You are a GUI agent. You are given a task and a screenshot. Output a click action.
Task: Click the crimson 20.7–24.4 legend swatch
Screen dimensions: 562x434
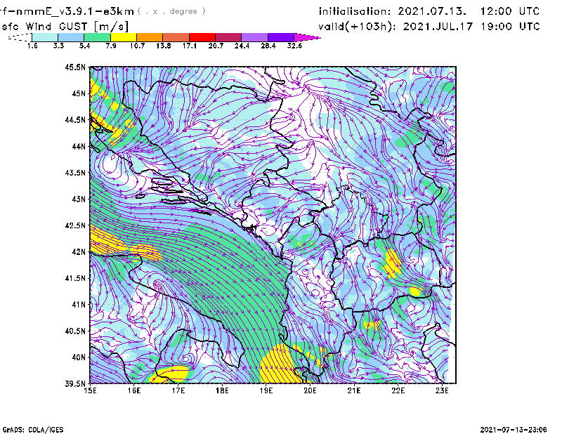coord(228,37)
